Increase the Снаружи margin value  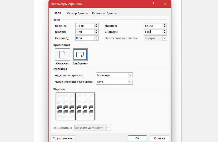tap(165, 31)
